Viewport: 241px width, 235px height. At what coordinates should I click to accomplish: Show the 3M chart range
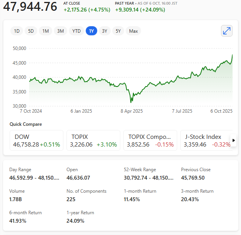point(60,31)
